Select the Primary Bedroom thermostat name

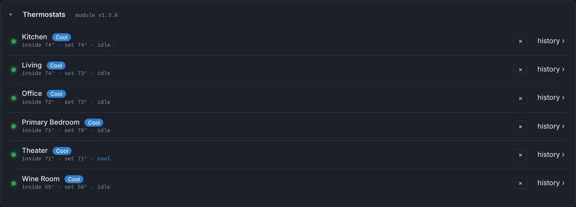pos(51,122)
